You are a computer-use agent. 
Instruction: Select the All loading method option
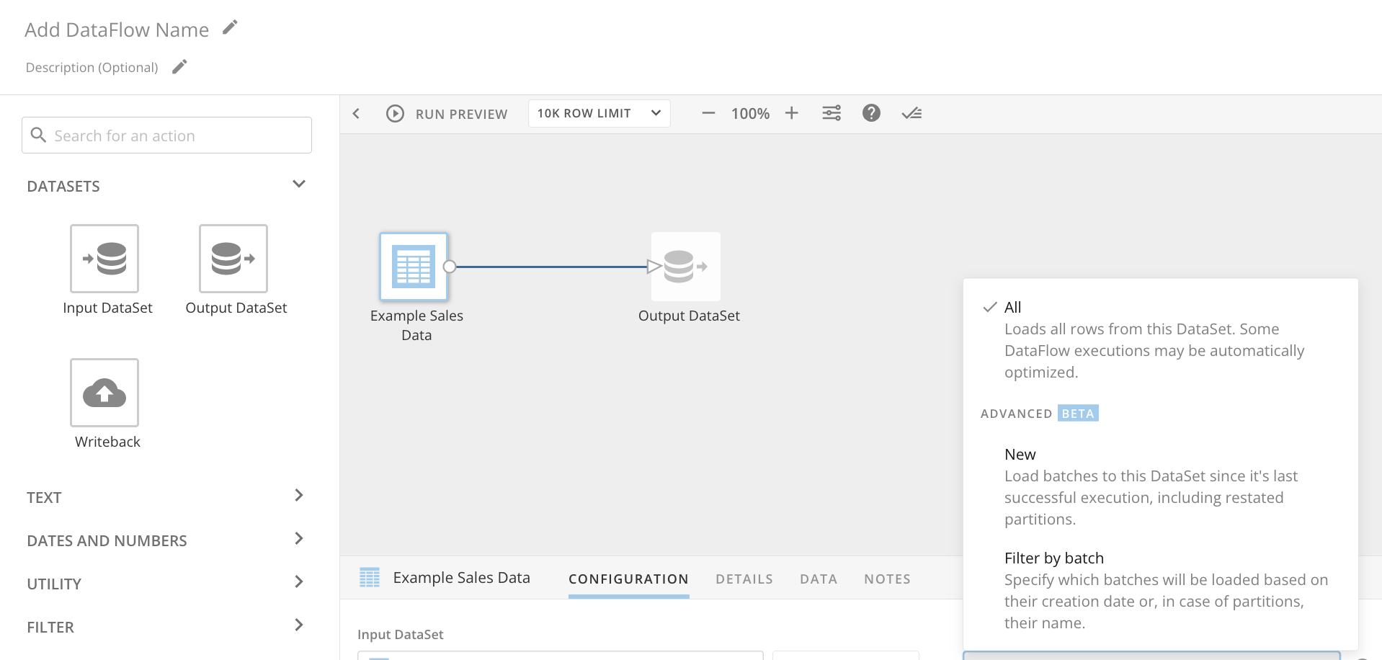[1012, 307]
